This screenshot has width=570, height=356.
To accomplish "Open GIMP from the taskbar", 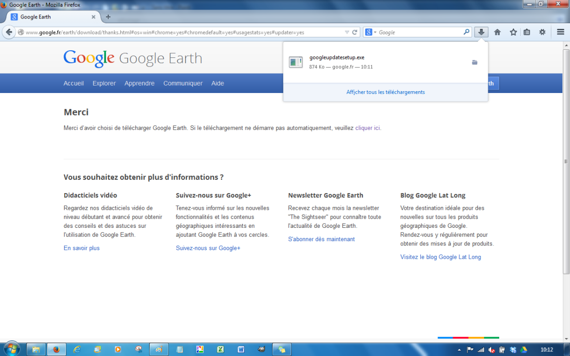I will (261, 349).
